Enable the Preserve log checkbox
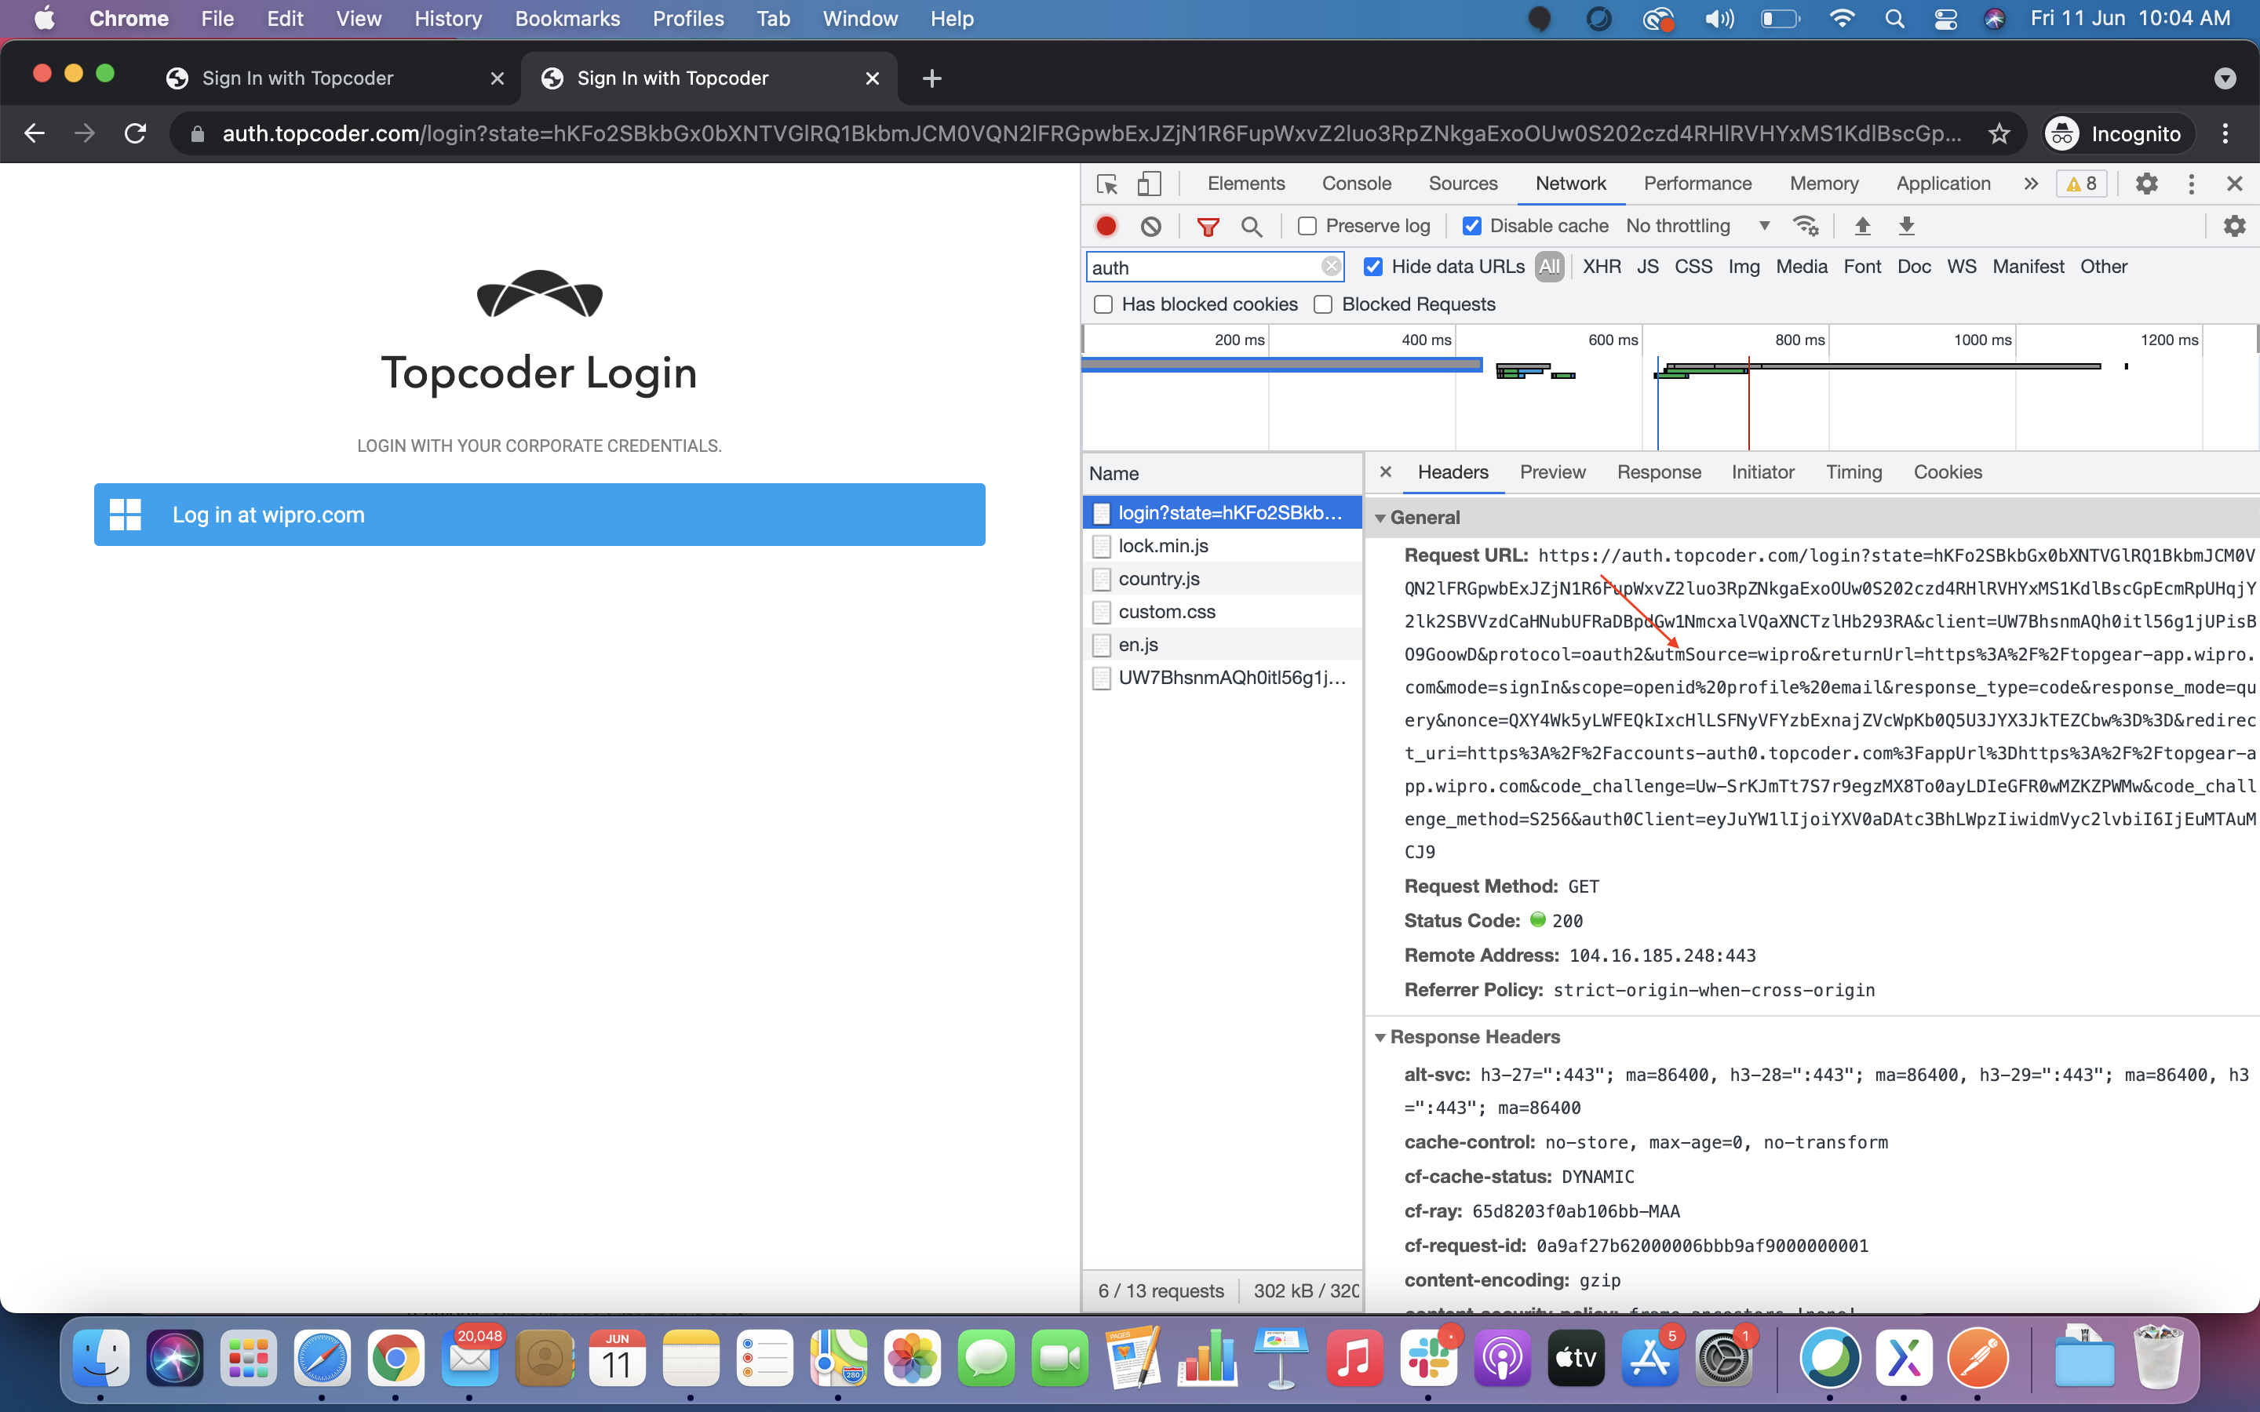Viewport: 2260px width, 1412px height. [x=1306, y=226]
